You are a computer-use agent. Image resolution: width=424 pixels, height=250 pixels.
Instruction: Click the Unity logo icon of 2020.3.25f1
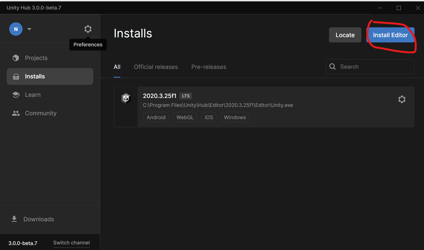[126, 98]
